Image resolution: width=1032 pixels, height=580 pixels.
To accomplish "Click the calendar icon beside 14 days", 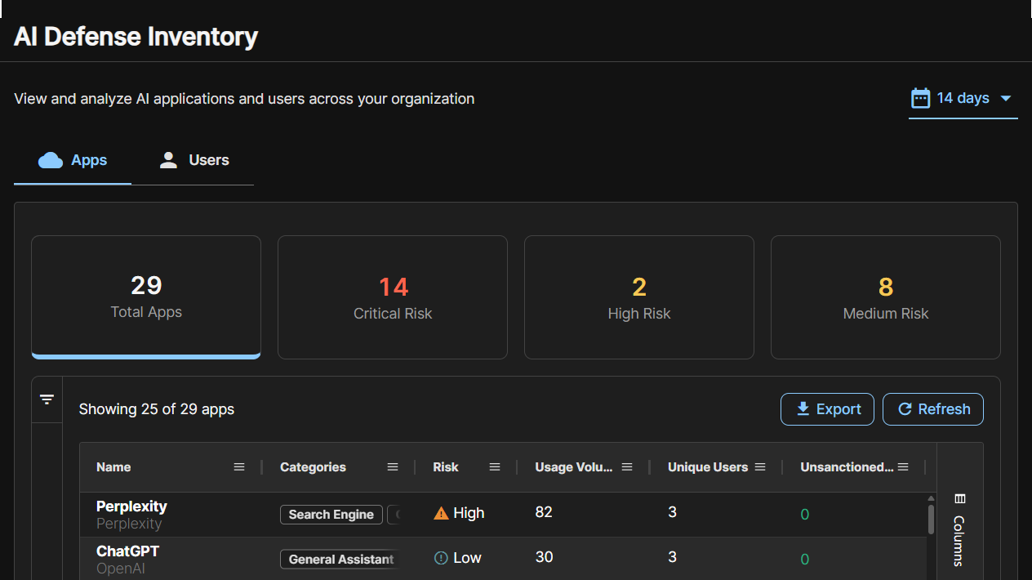I will click(920, 98).
